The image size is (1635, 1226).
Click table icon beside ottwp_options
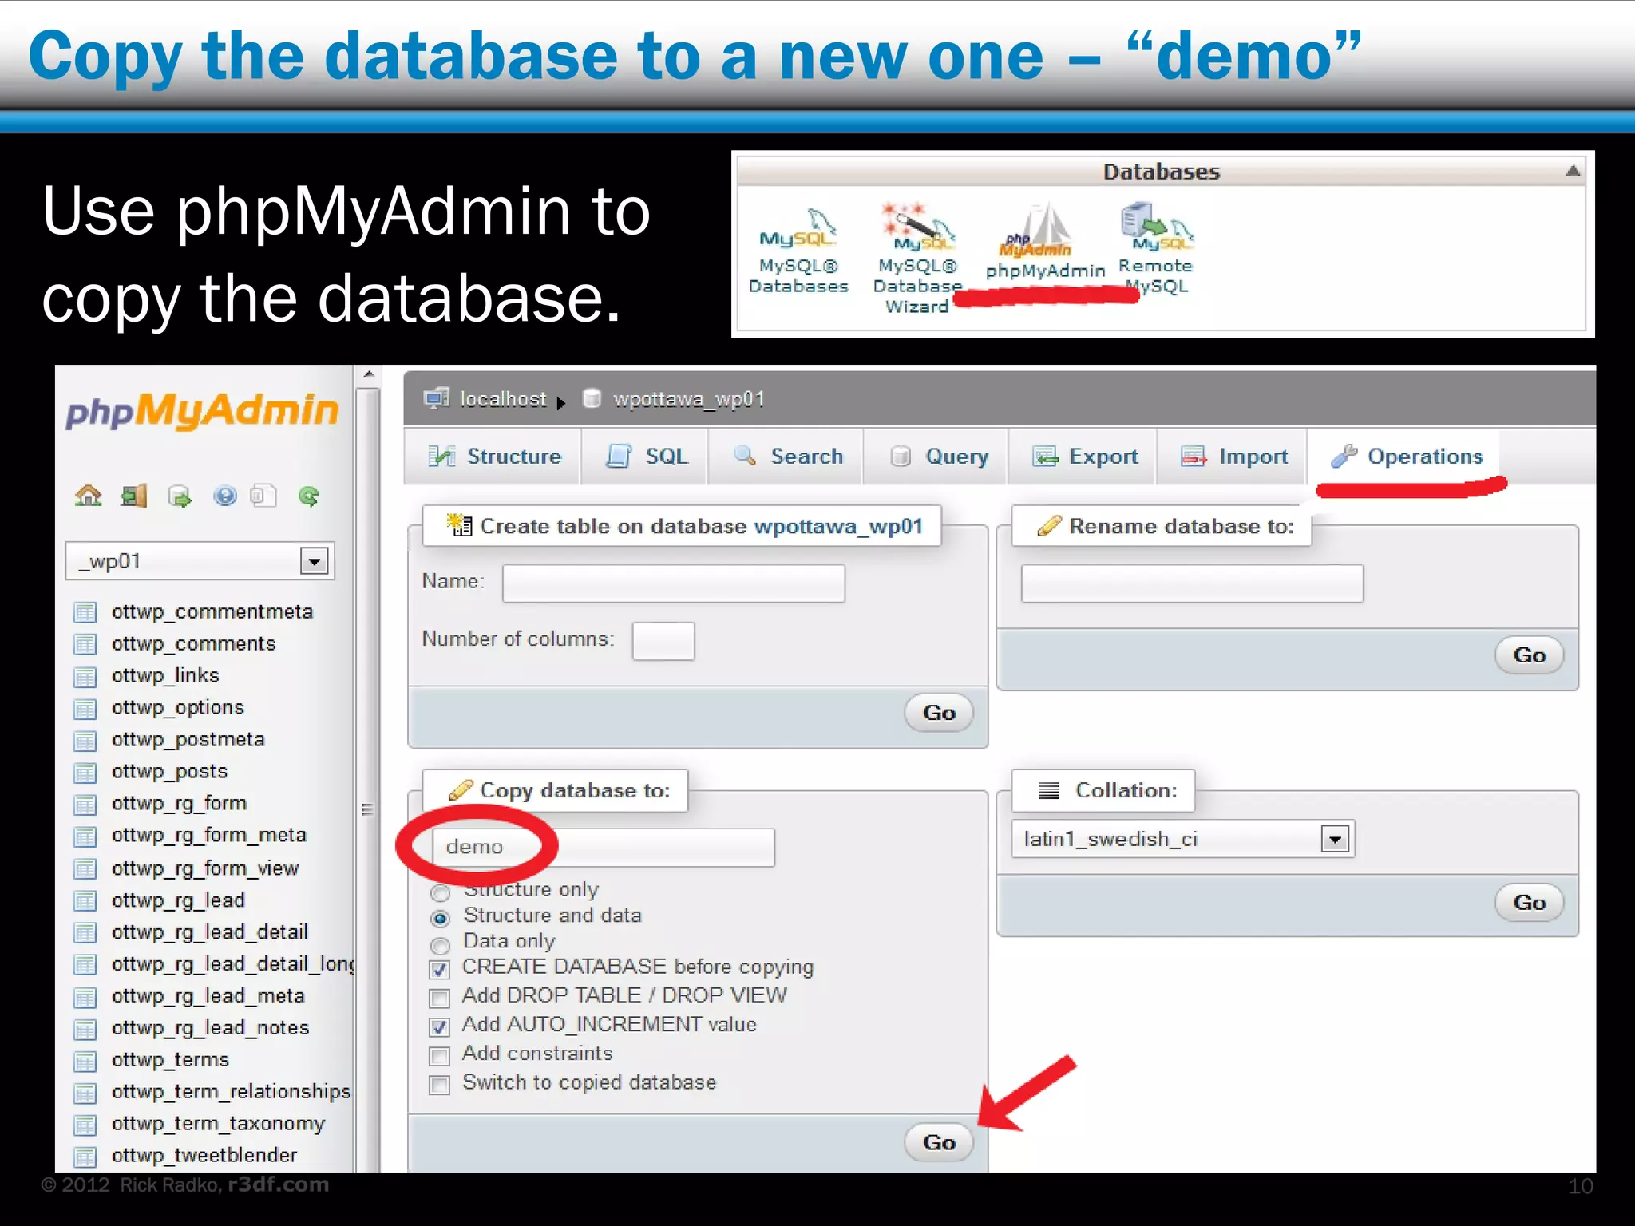coord(85,709)
